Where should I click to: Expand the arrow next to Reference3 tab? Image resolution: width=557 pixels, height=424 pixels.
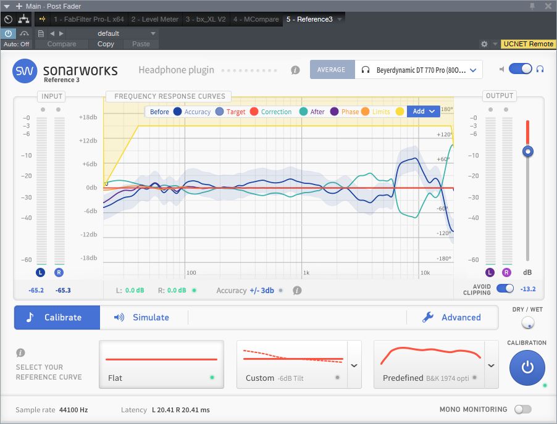click(x=340, y=19)
